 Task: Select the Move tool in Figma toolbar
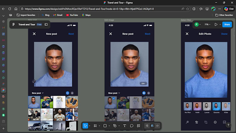coord(85,126)
